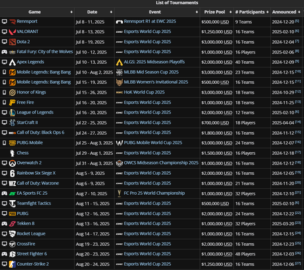The height and width of the screenshot is (270, 304).
Task: Click the PUBG Mobile World Cup event logo
Action: pyautogui.click(x=119, y=143)
